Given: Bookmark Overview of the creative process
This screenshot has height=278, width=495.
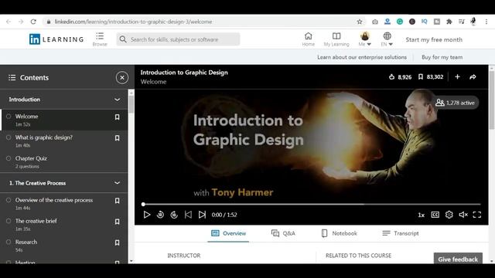Looking at the screenshot, I should tap(117, 201).
